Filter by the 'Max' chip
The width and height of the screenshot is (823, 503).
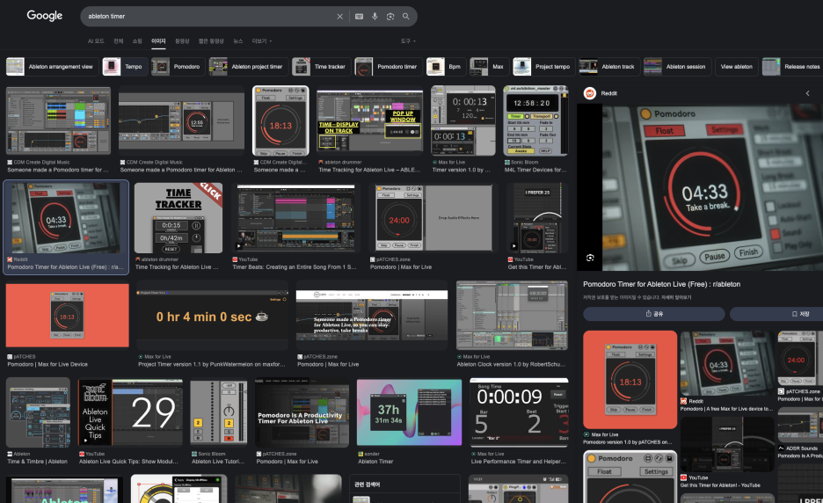click(489, 67)
